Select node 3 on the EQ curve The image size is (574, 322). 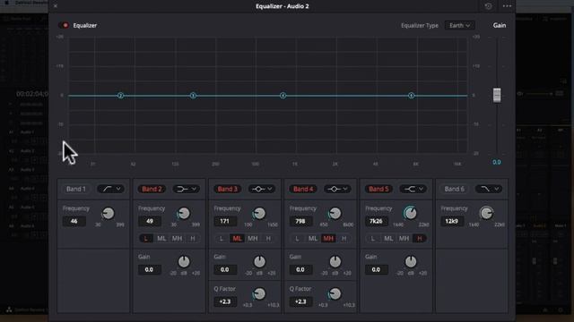click(194, 96)
